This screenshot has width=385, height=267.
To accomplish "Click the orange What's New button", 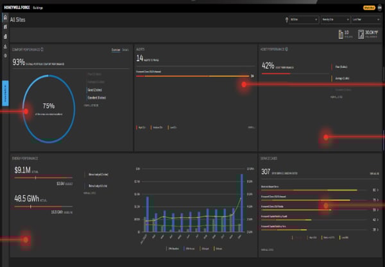I will (x=368, y=8).
